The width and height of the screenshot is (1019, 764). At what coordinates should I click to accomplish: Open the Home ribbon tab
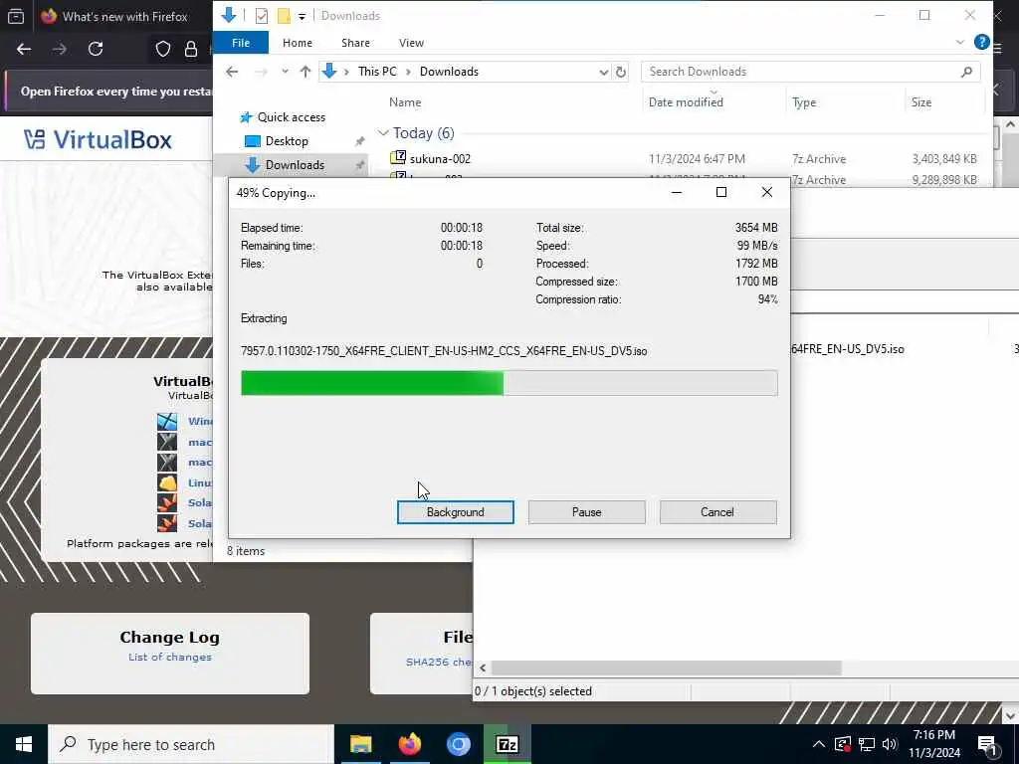point(297,43)
